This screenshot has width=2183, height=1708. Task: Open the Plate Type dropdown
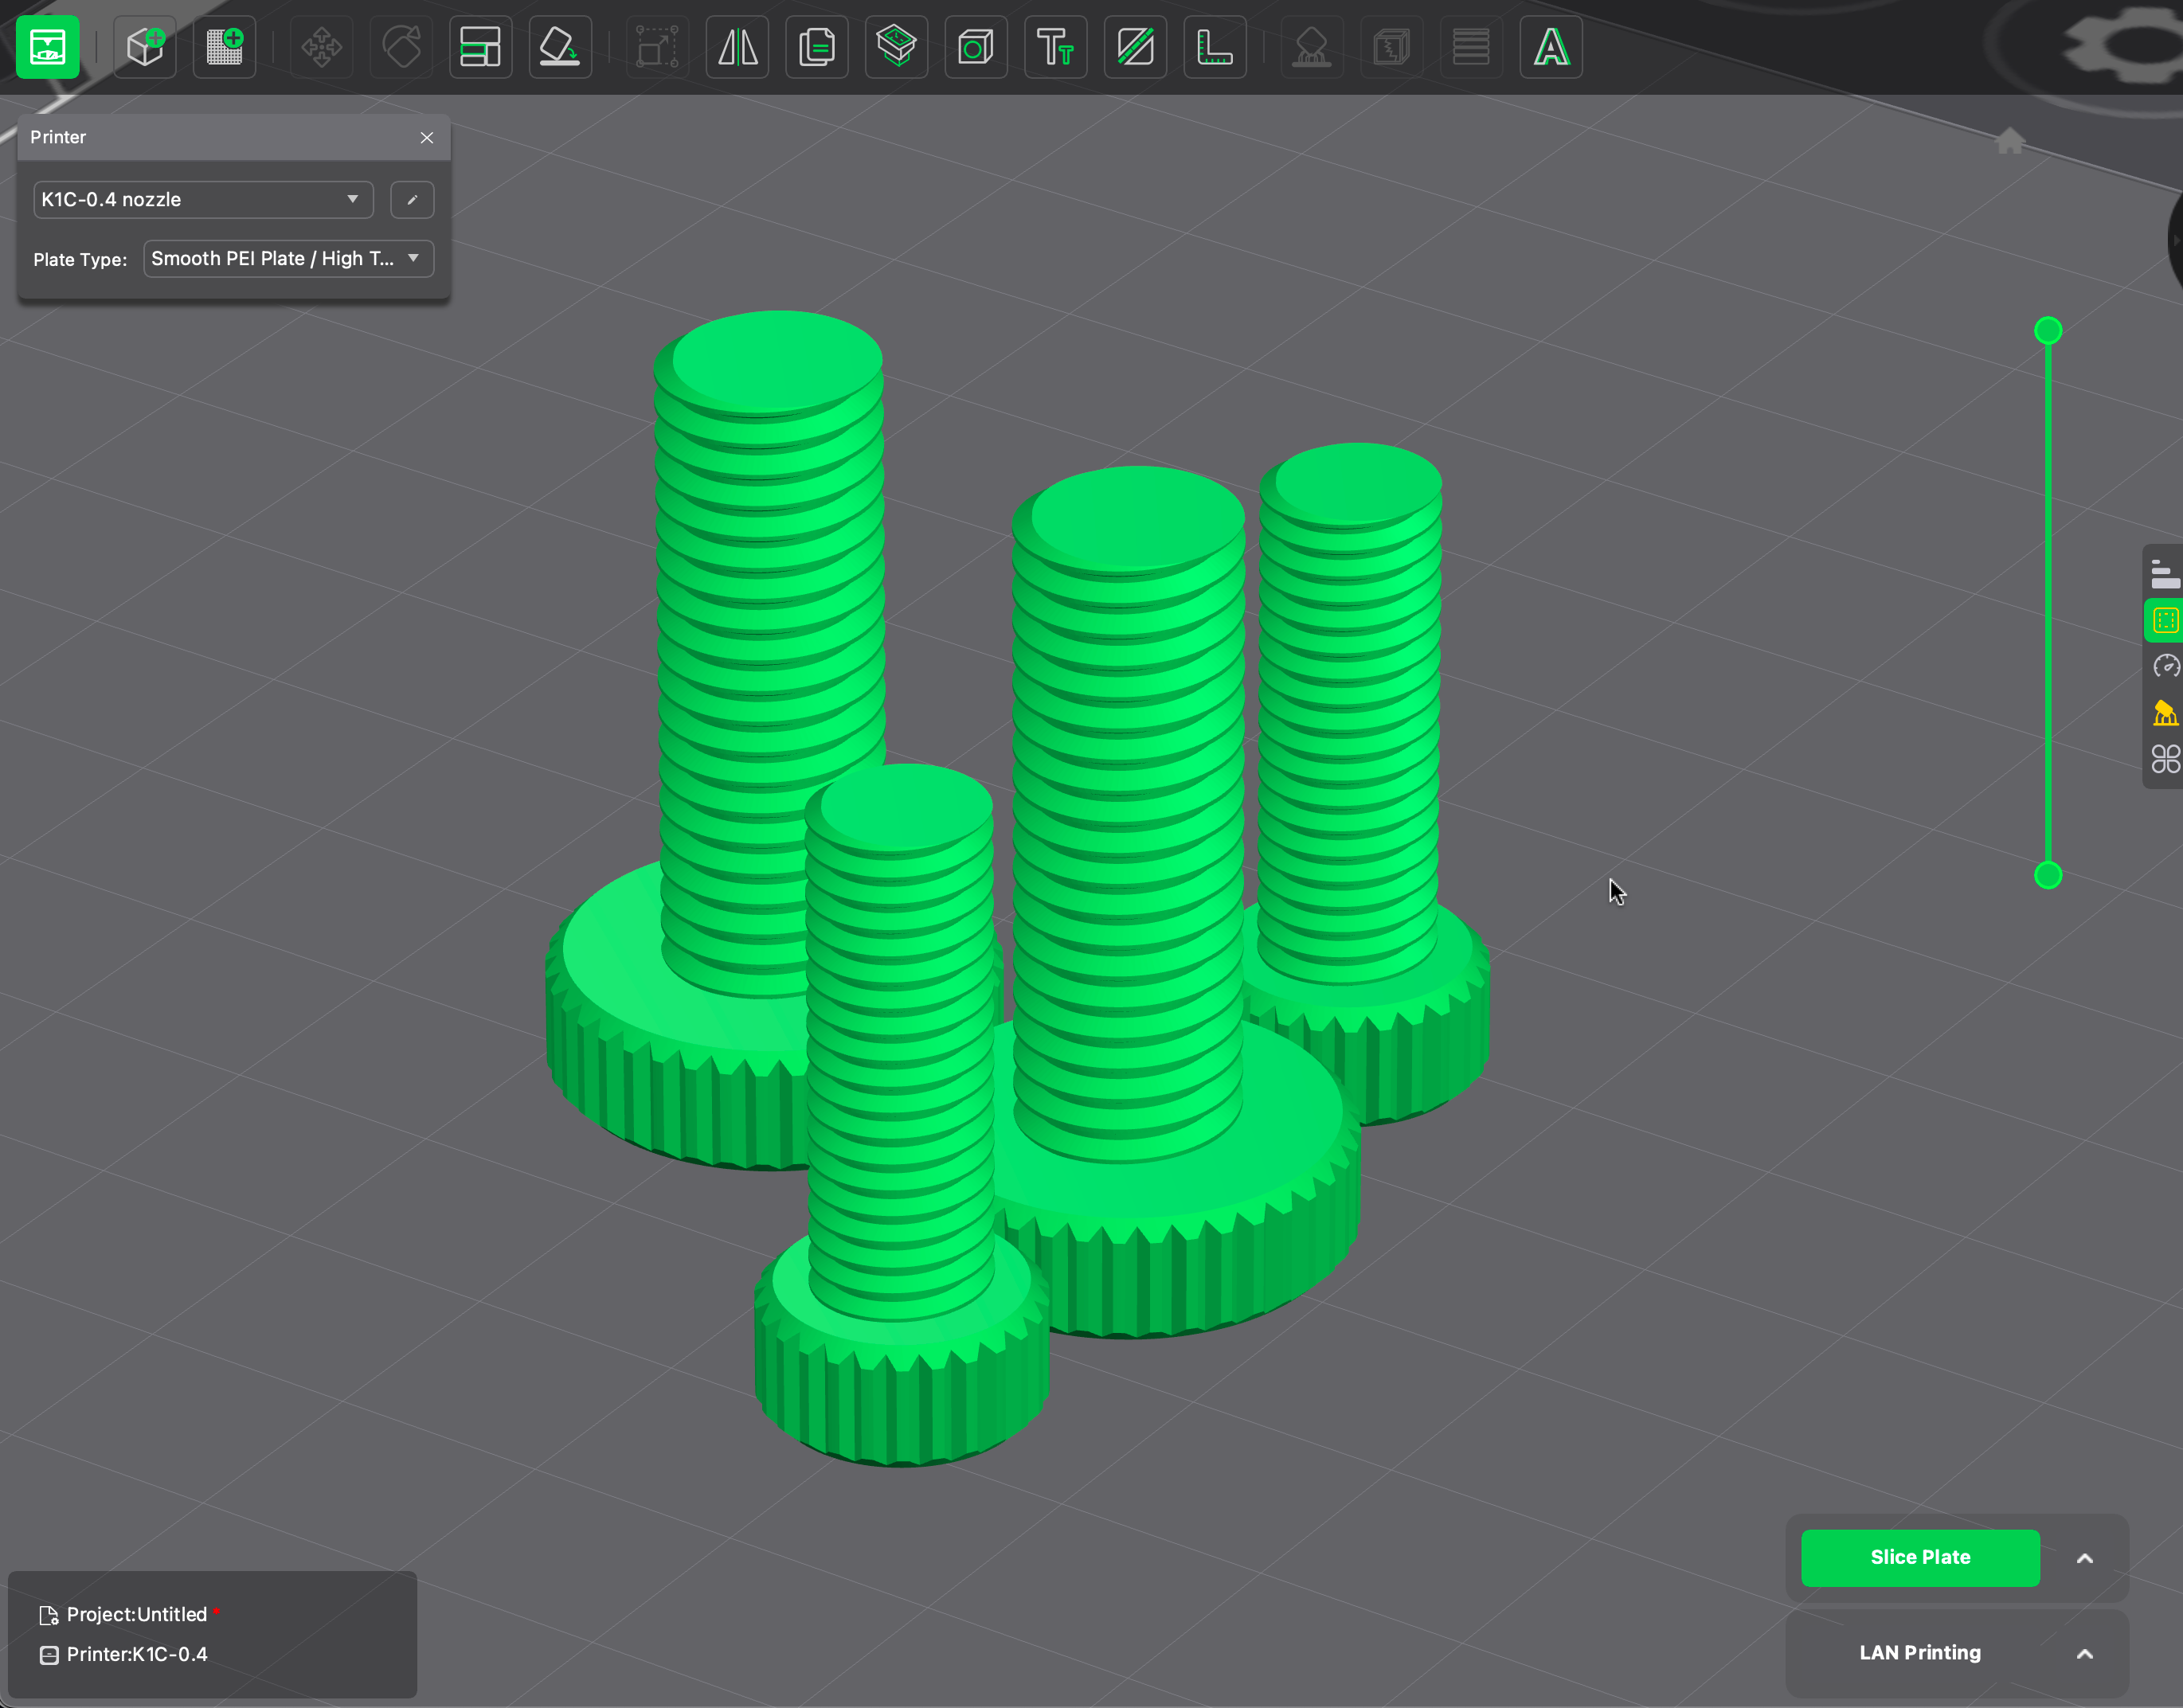(288, 259)
